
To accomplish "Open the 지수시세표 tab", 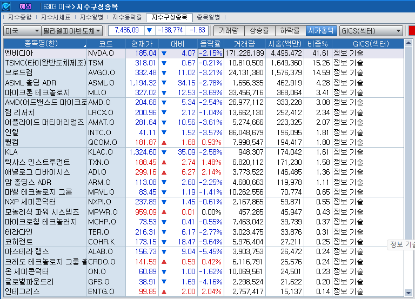I will point(56,17).
